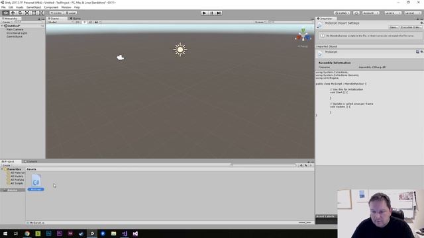This screenshot has height=238, width=424.
Task: Select the Hierarchy tab
Action: [x=10, y=19]
